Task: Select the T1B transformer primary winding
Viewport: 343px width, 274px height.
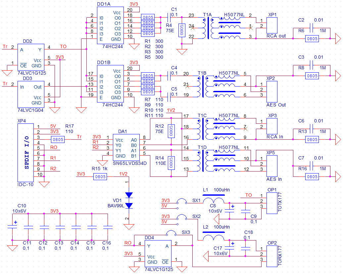Action: (x=199, y=86)
